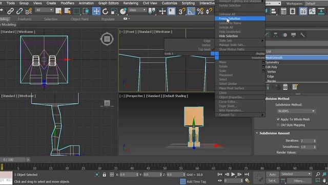Viewport: 328px width, 185px height.
Task: Click the Select and Link chain icon
Action: click(x=10, y=11)
